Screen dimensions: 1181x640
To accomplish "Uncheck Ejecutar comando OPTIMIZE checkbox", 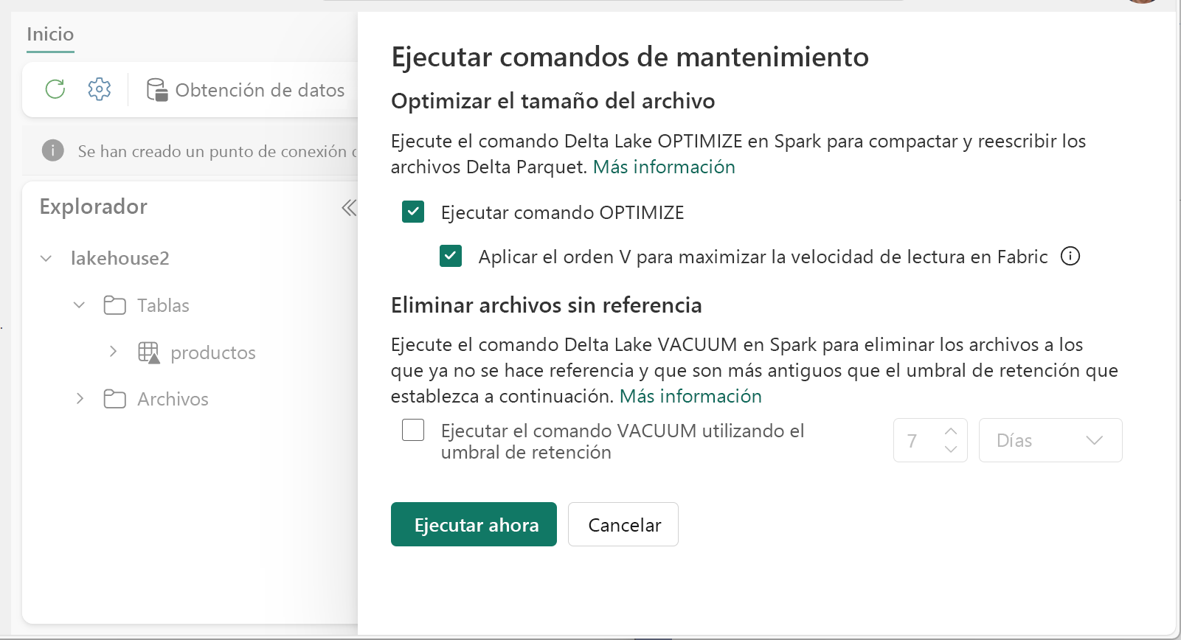I will point(413,212).
